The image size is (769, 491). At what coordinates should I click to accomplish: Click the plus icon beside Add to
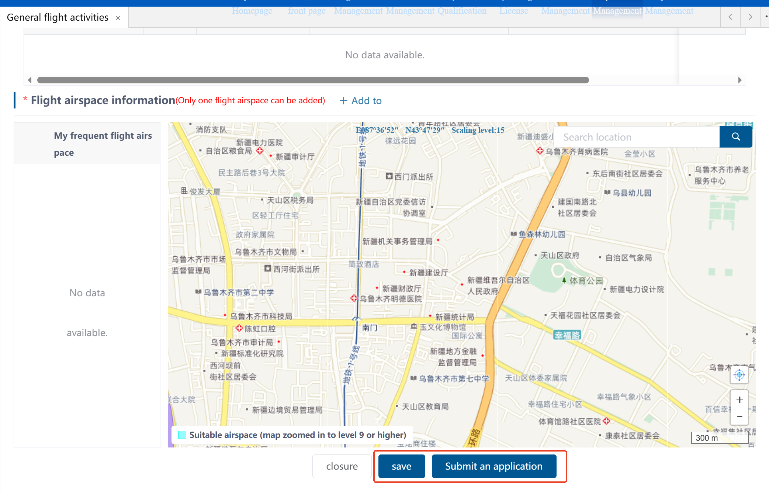tap(343, 101)
